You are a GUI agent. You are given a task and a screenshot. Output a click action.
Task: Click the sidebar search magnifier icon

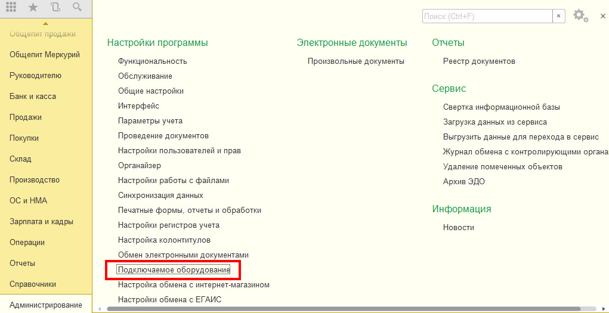click(x=78, y=7)
